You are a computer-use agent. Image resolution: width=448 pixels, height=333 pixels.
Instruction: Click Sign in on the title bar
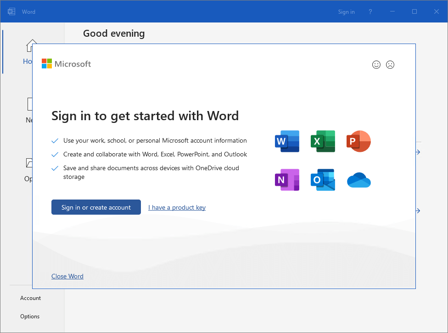click(346, 12)
